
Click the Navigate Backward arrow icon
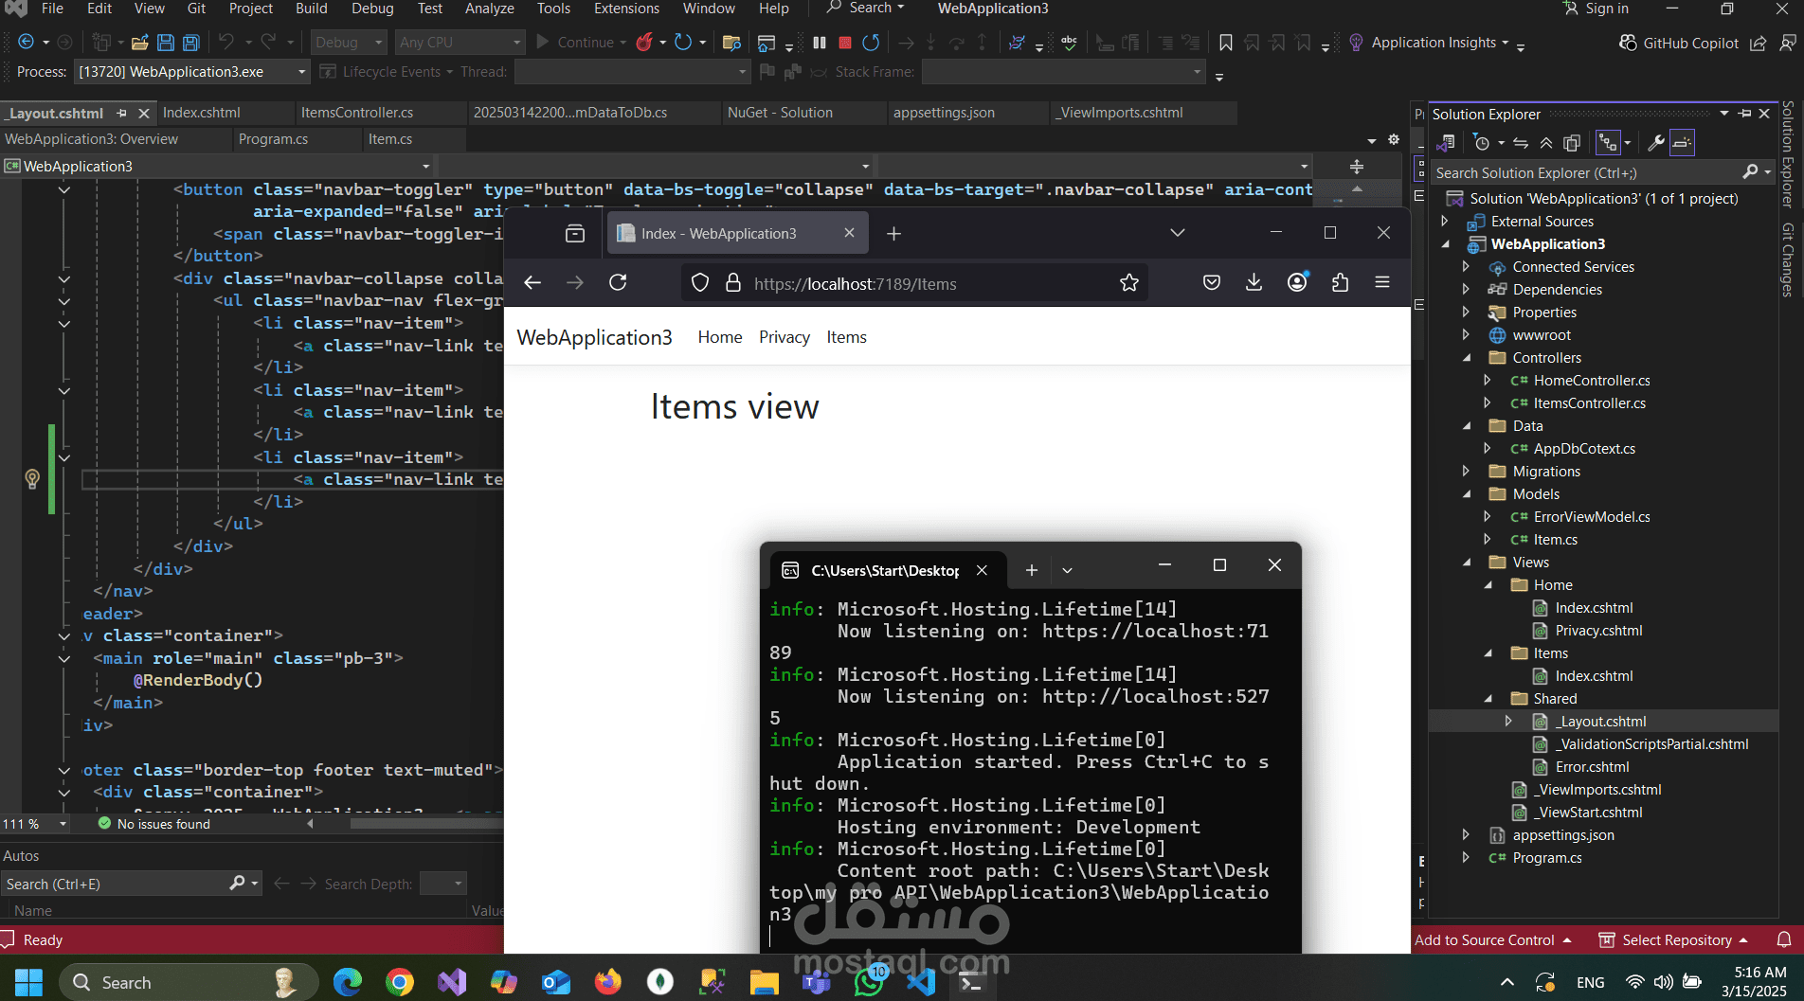tap(27, 43)
